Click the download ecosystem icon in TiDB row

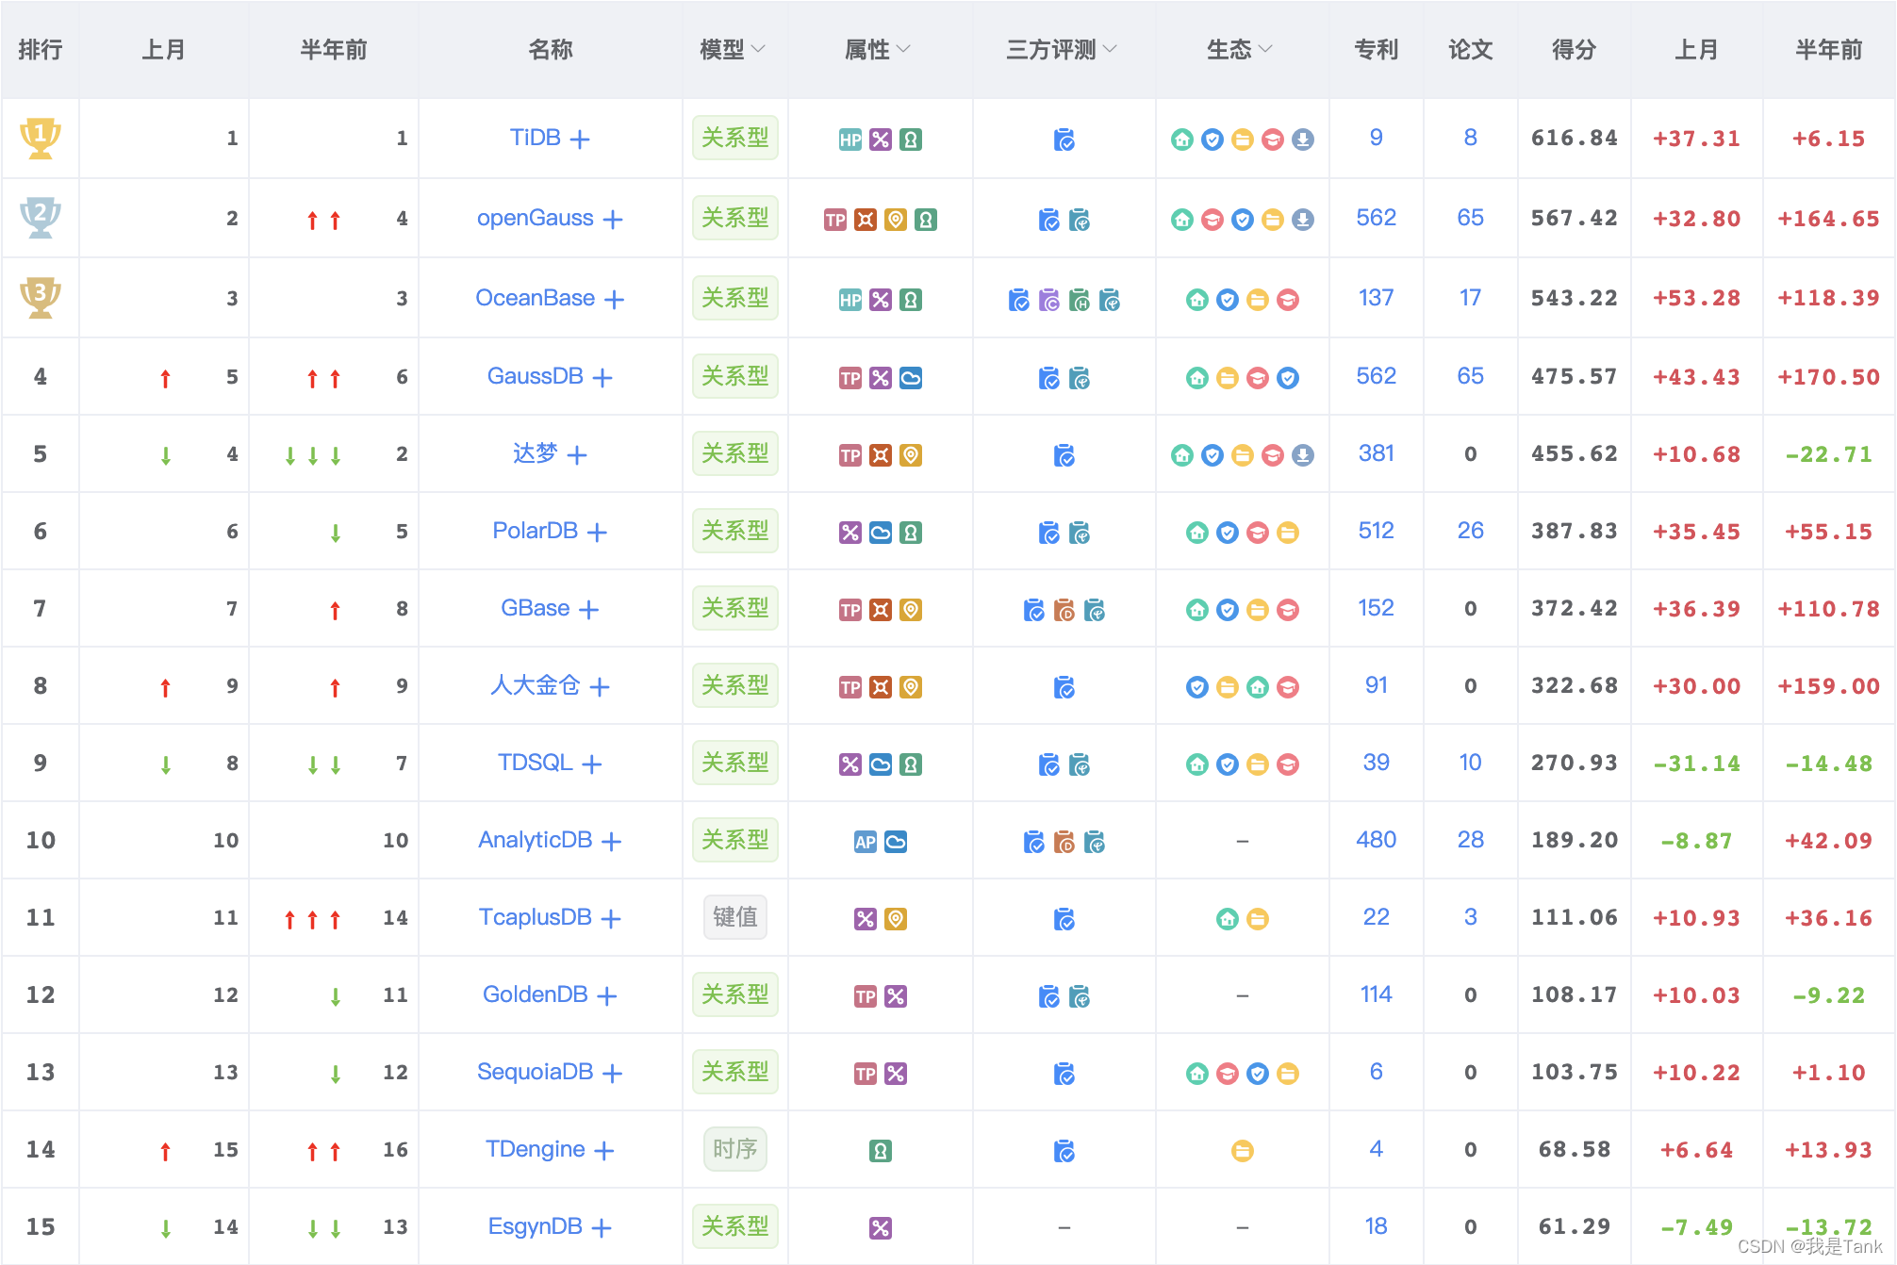[x=1303, y=140]
